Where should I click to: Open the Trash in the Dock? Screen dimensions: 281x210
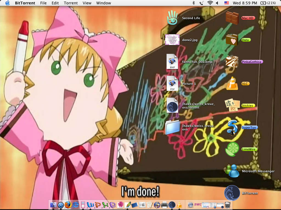click(227, 205)
